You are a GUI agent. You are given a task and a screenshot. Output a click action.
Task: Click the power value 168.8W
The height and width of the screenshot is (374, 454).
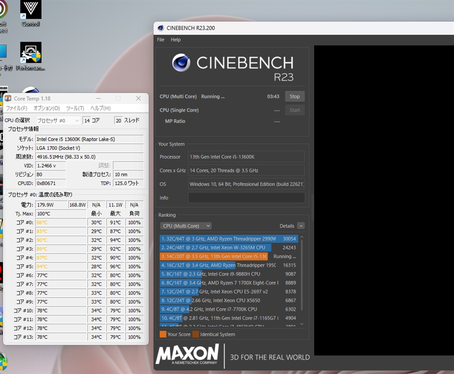pos(78,205)
